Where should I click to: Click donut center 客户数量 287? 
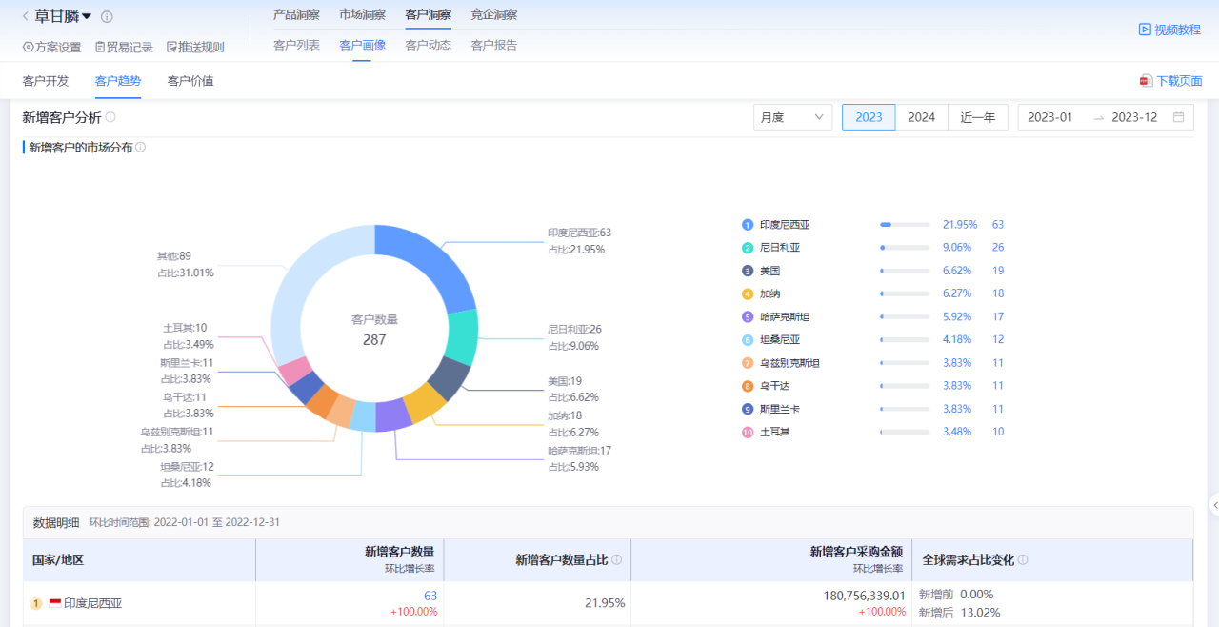pyautogui.click(x=374, y=330)
